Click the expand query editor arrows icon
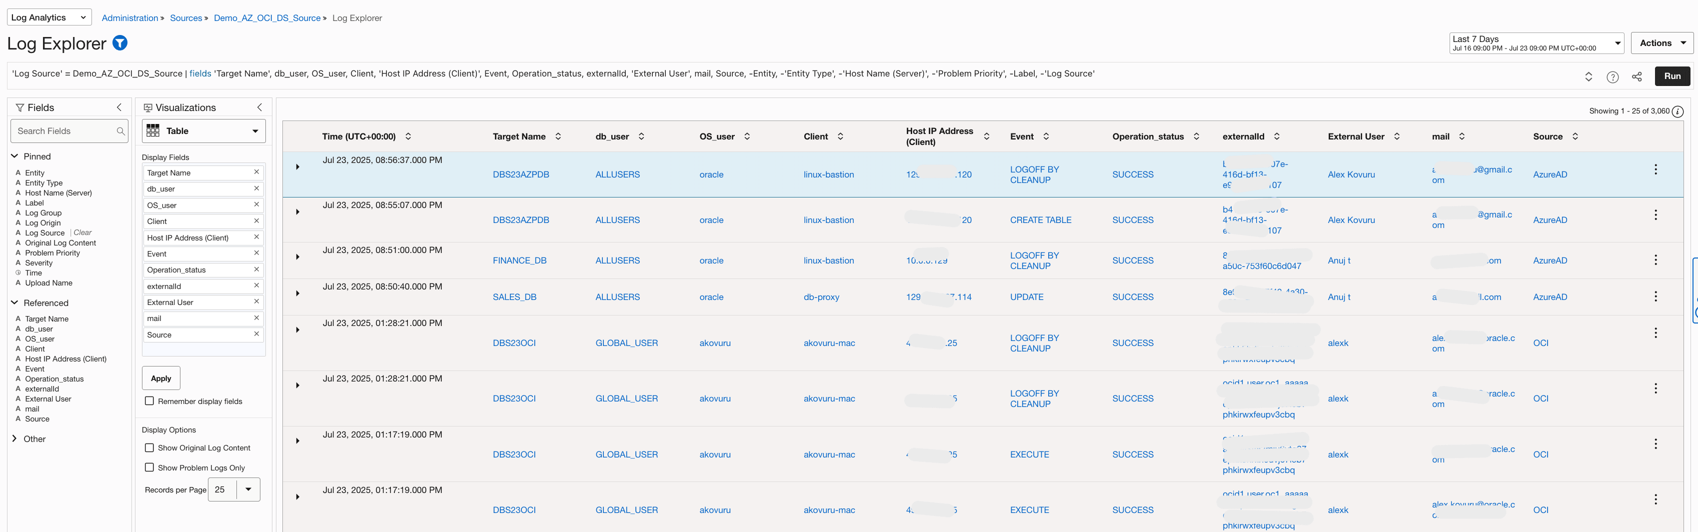Image resolution: width=1698 pixels, height=532 pixels. click(x=1588, y=76)
